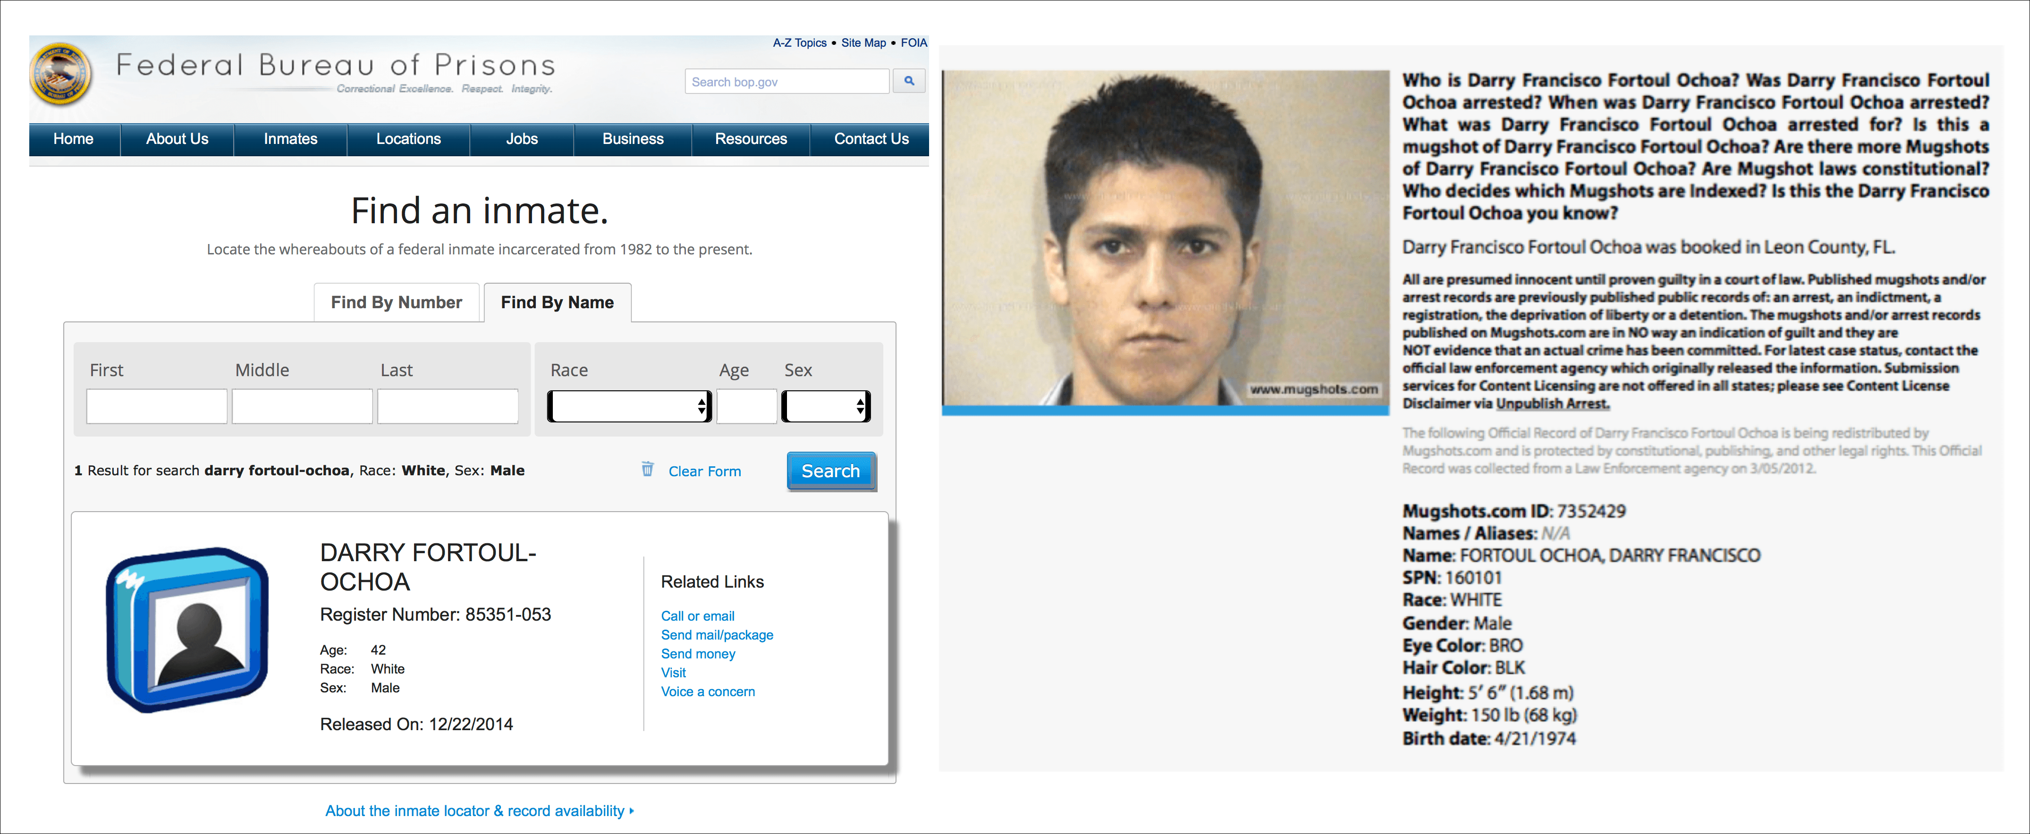Click Name: FORTOUL OCHOA, DARRY FRANCISCO text
This screenshot has height=834, width=2030.
(1581, 555)
